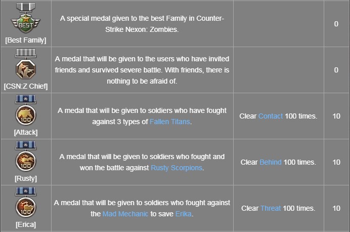The height and width of the screenshot is (232, 350).
Task: Follow the Rusty Scorpions link
Action: (178, 168)
